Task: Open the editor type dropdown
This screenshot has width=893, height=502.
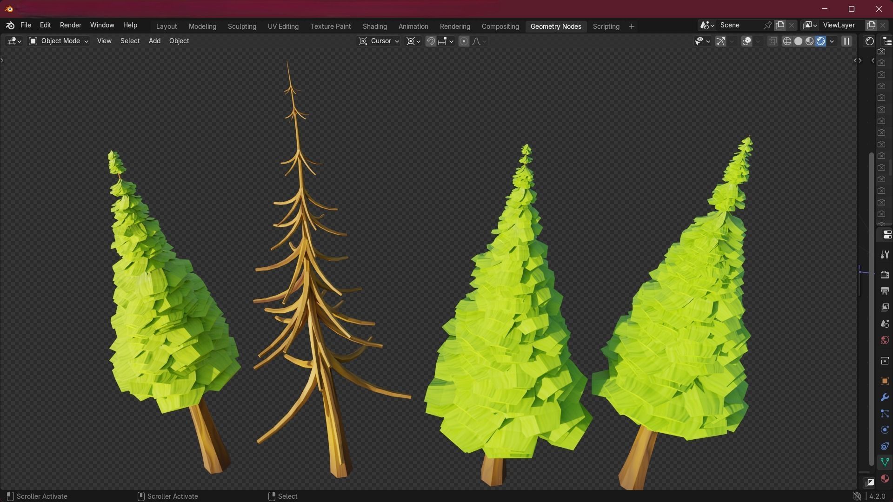Action: click(14, 41)
